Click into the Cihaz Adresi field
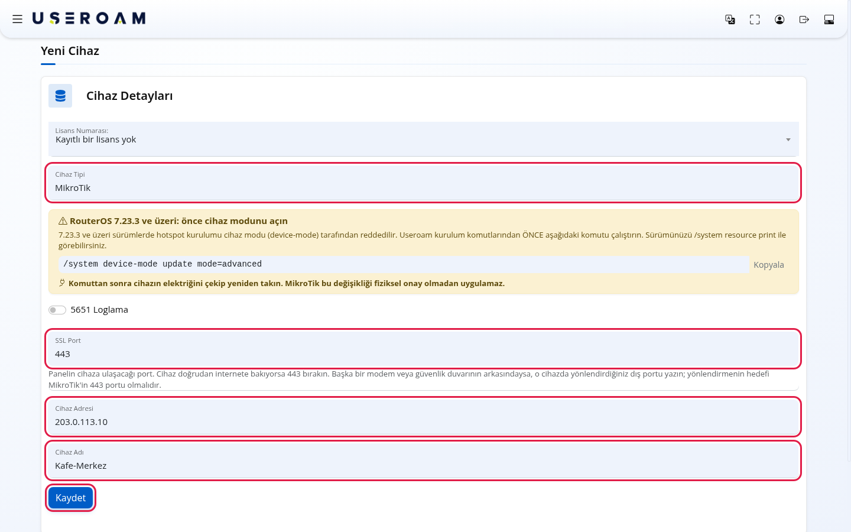This screenshot has width=851, height=532. tap(423, 417)
